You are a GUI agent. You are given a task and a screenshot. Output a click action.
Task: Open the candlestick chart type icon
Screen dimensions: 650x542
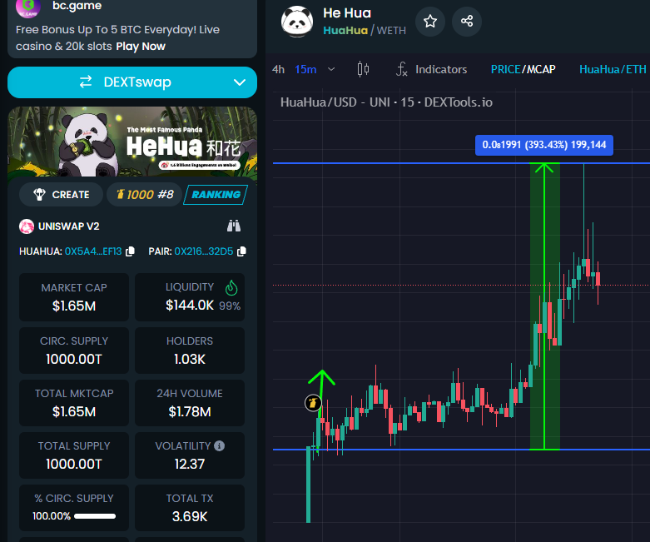363,69
